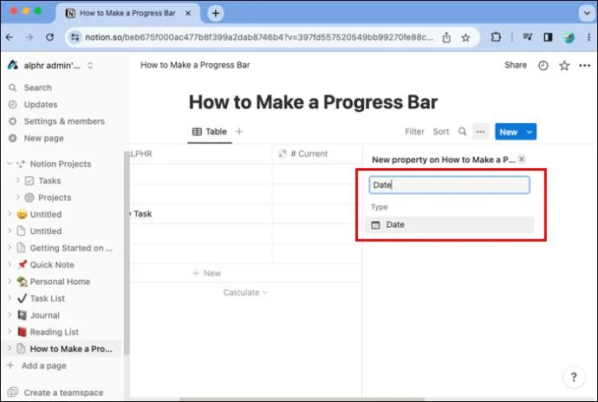Image resolution: width=598 pixels, height=402 pixels.
Task: Bookmark page via address bar star
Action: click(465, 37)
